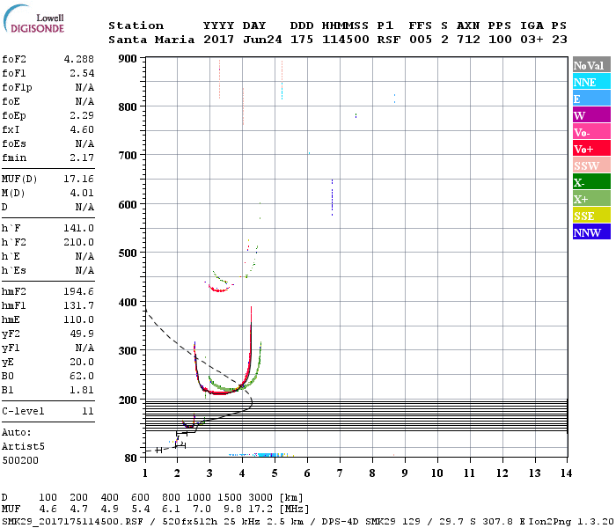Click the MUF(D) value 17.16

click(79, 180)
